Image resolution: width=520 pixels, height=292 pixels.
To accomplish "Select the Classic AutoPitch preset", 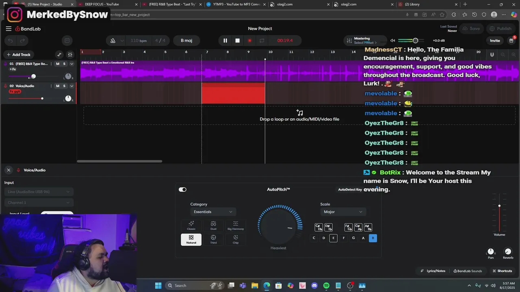I will pyautogui.click(x=191, y=226).
